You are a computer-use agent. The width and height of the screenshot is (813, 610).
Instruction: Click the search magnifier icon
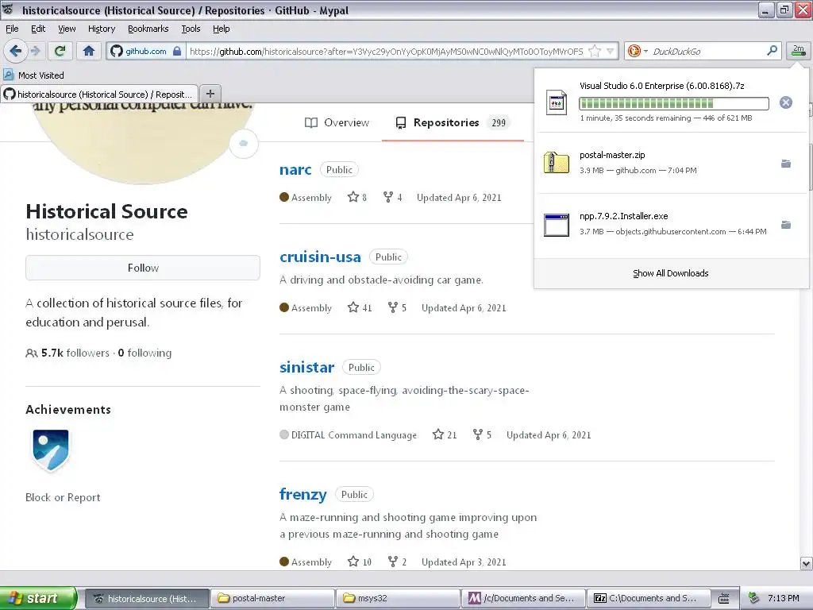click(772, 51)
